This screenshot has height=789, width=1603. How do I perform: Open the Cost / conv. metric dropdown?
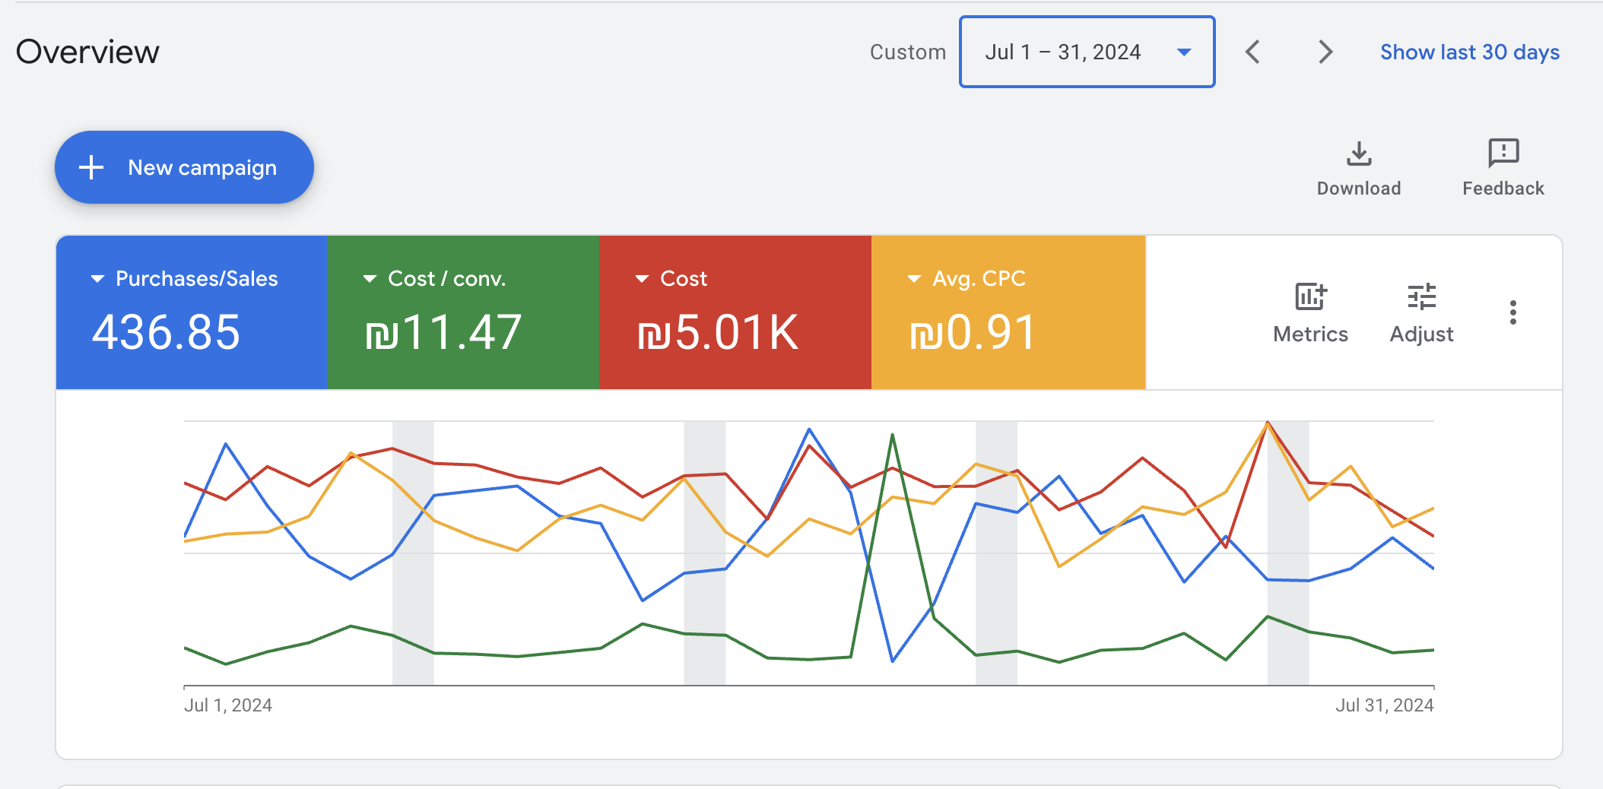(369, 278)
